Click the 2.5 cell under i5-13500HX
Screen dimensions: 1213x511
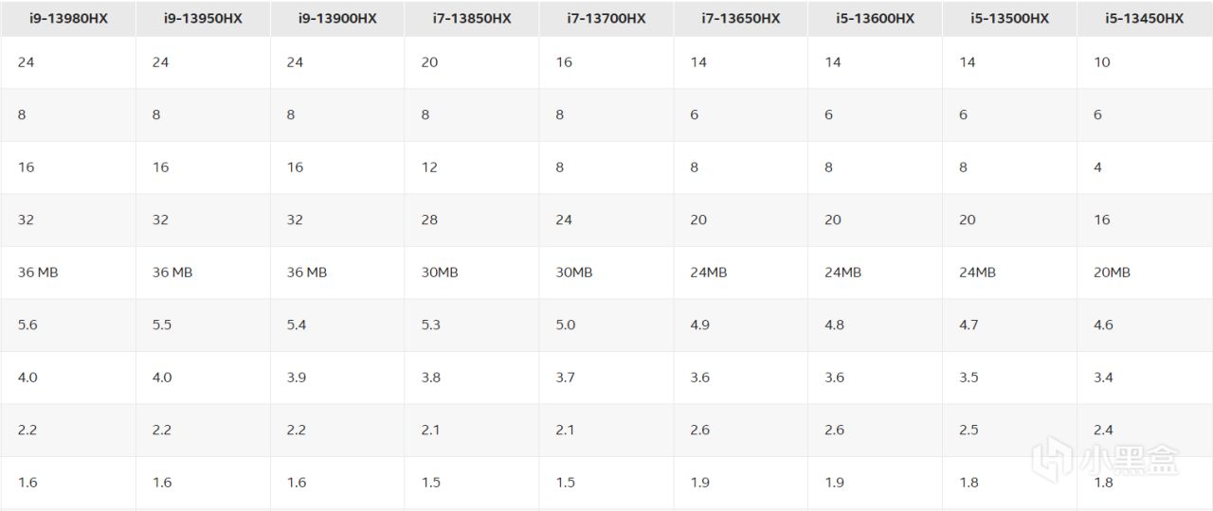[1010, 430]
